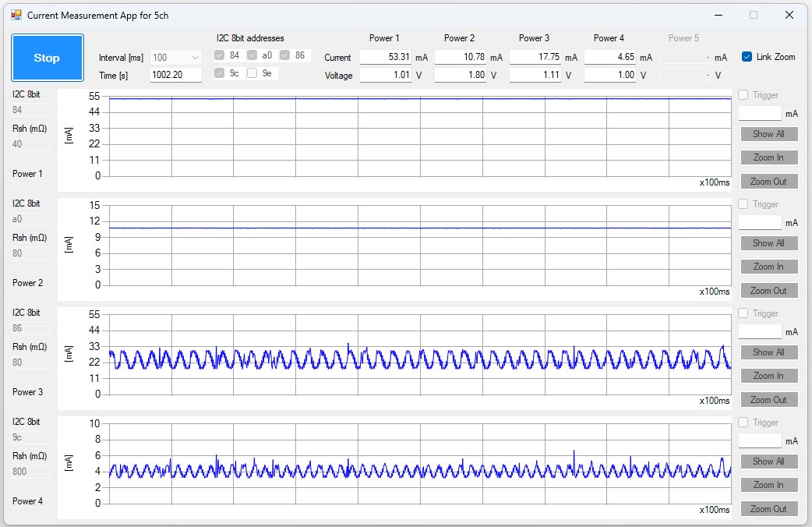Click the 'I2C 8bit addresses' heading
The image size is (812, 527).
(x=250, y=38)
